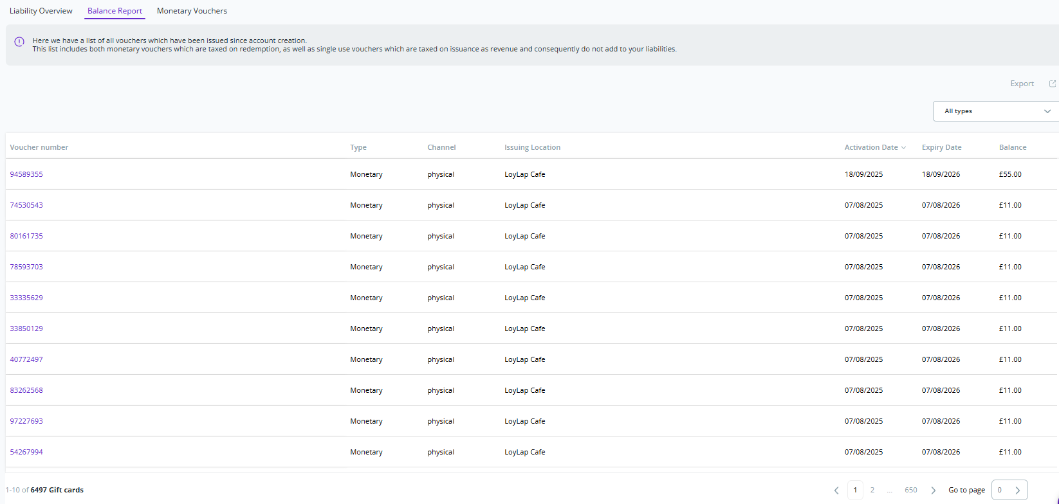The image size is (1059, 504).
Task: Open the All types filter dropdown
Action: point(996,111)
